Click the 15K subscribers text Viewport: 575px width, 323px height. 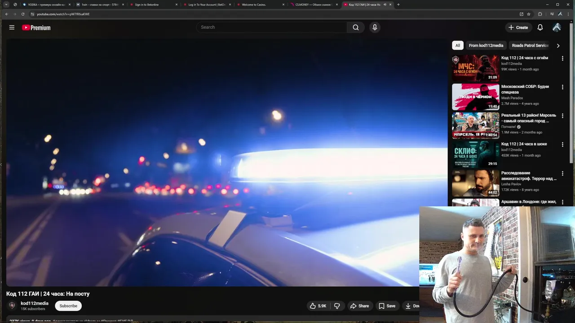[33, 309]
